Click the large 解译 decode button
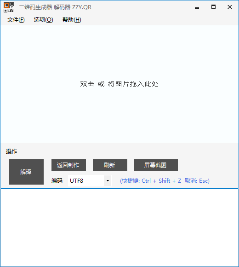 click(26, 172)
